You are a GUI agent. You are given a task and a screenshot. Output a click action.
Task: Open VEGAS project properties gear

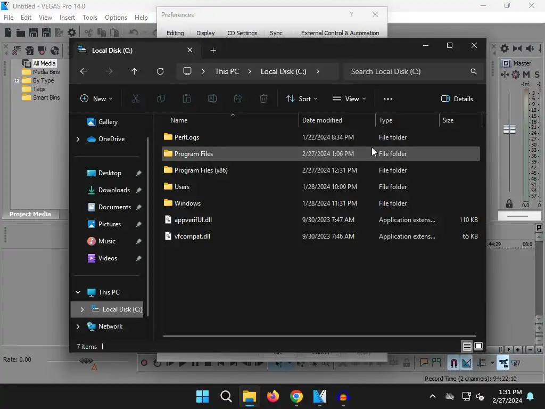click(x=72, y=32)
